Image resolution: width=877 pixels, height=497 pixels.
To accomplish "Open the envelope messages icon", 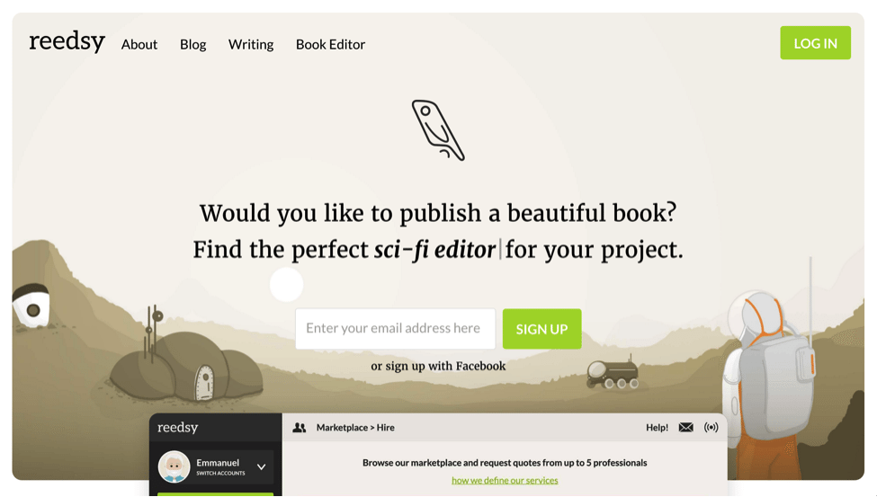I will tap(685, 428).
